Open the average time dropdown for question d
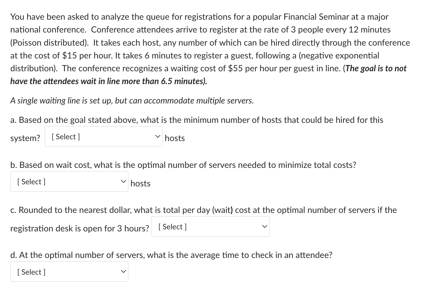 point(69,271)
